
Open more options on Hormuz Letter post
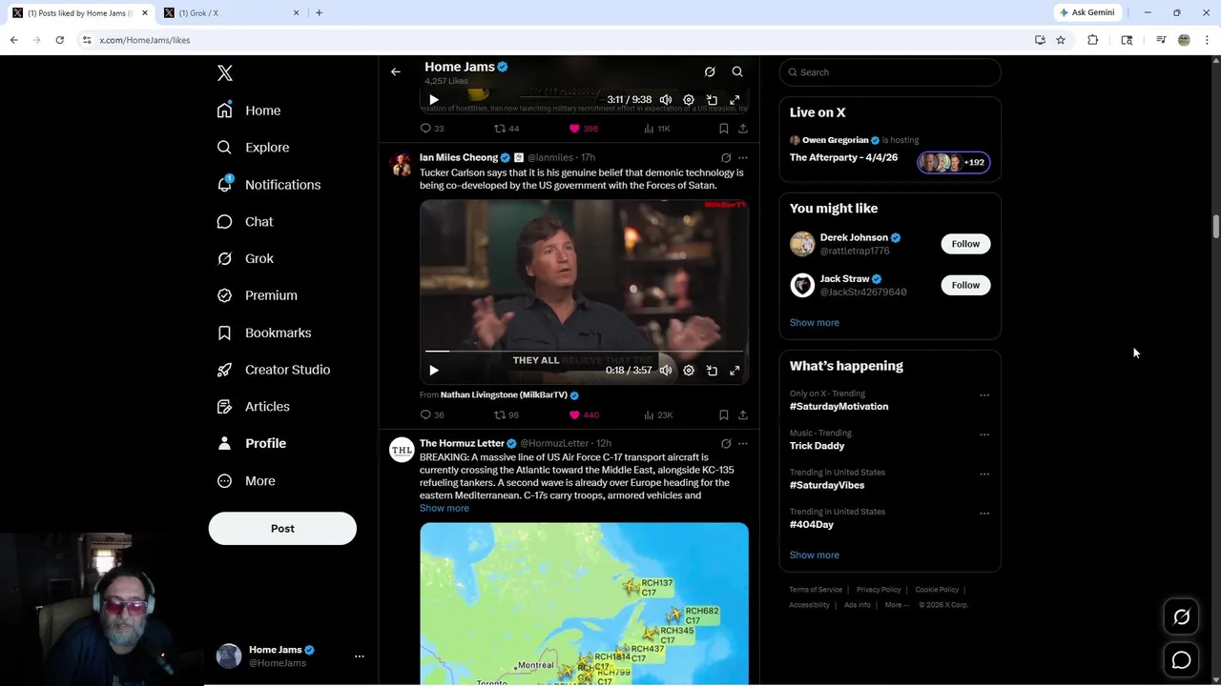pos(743,443)
